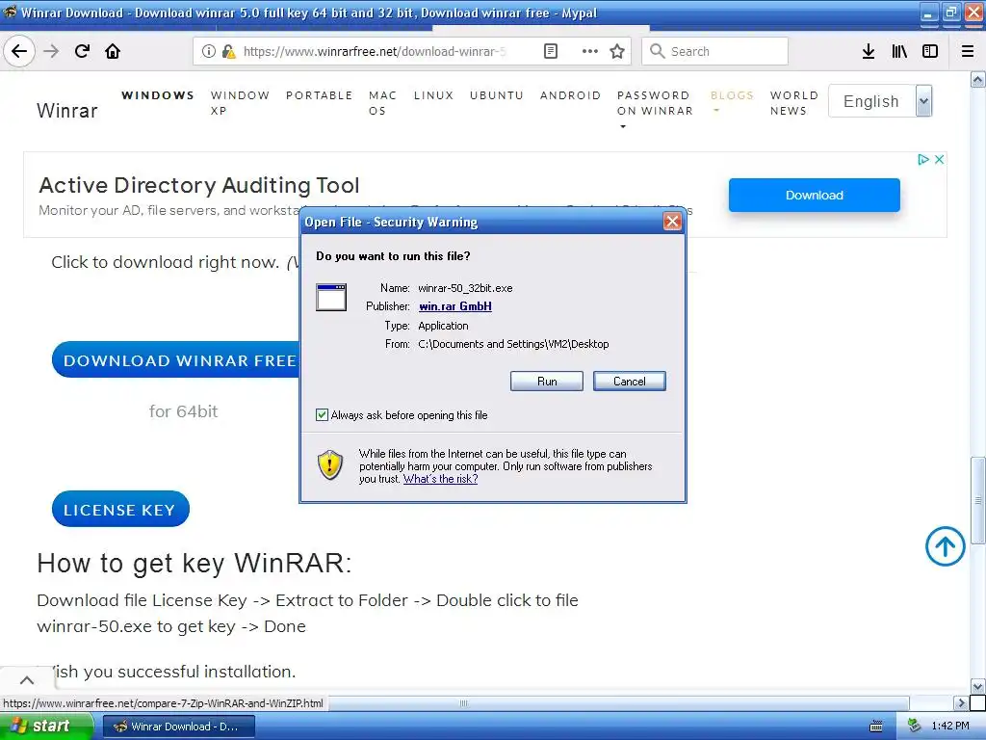Click the vertical scrollbar down arrow
Viewport: 986px width, 740px height.
pyautogui.click(x=978, y=686)
